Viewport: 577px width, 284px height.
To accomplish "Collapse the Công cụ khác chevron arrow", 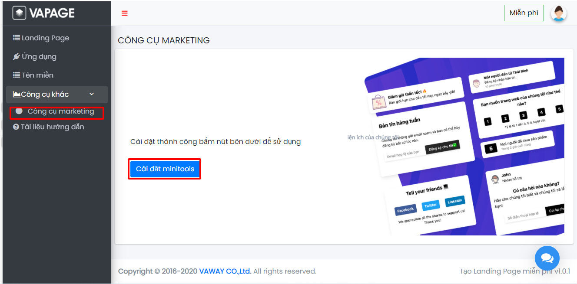I will click(91, 94).
